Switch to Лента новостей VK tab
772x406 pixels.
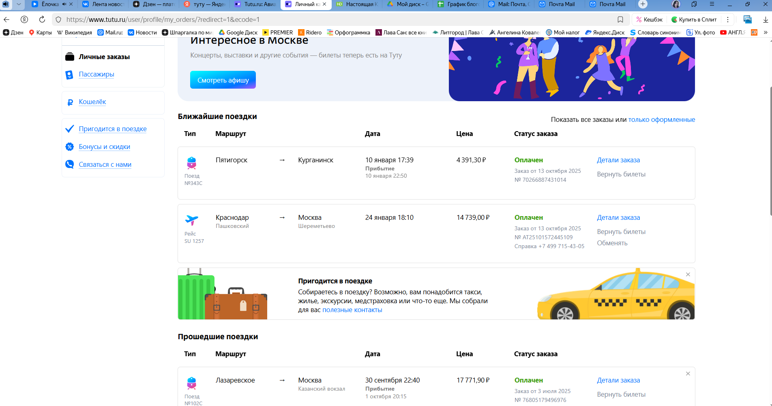click(103, 4)
